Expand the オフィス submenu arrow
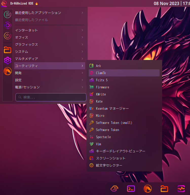 pos(82,37)
